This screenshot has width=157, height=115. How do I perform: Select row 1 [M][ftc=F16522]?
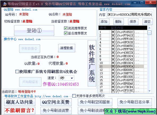pos(123,32)
